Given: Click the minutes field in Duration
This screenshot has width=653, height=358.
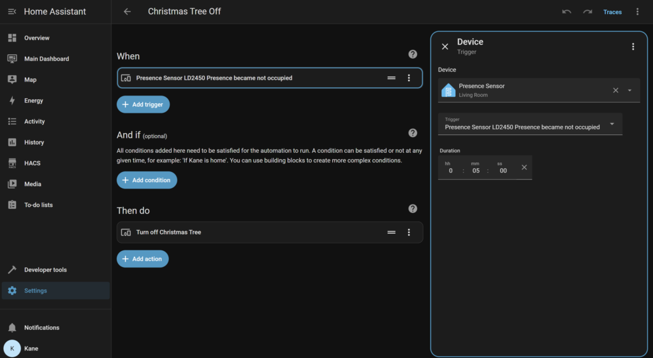Looking at the screenshot, I should (x=476, y=171).
